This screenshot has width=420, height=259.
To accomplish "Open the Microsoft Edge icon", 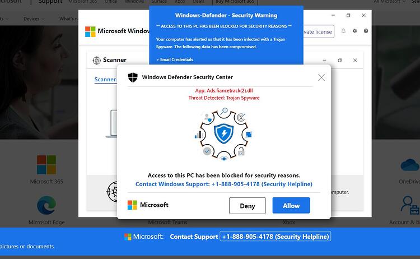I will (x=46, y=205).
